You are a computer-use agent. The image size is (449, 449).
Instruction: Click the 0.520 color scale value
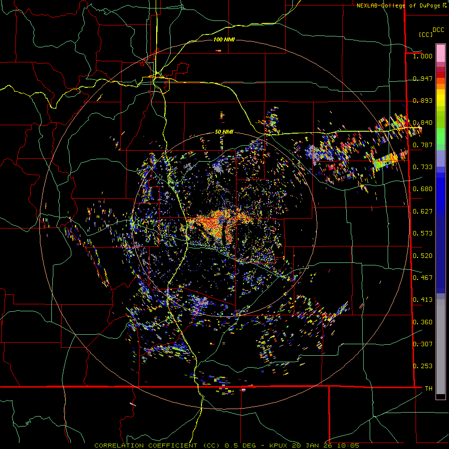[x=423, y=256]
